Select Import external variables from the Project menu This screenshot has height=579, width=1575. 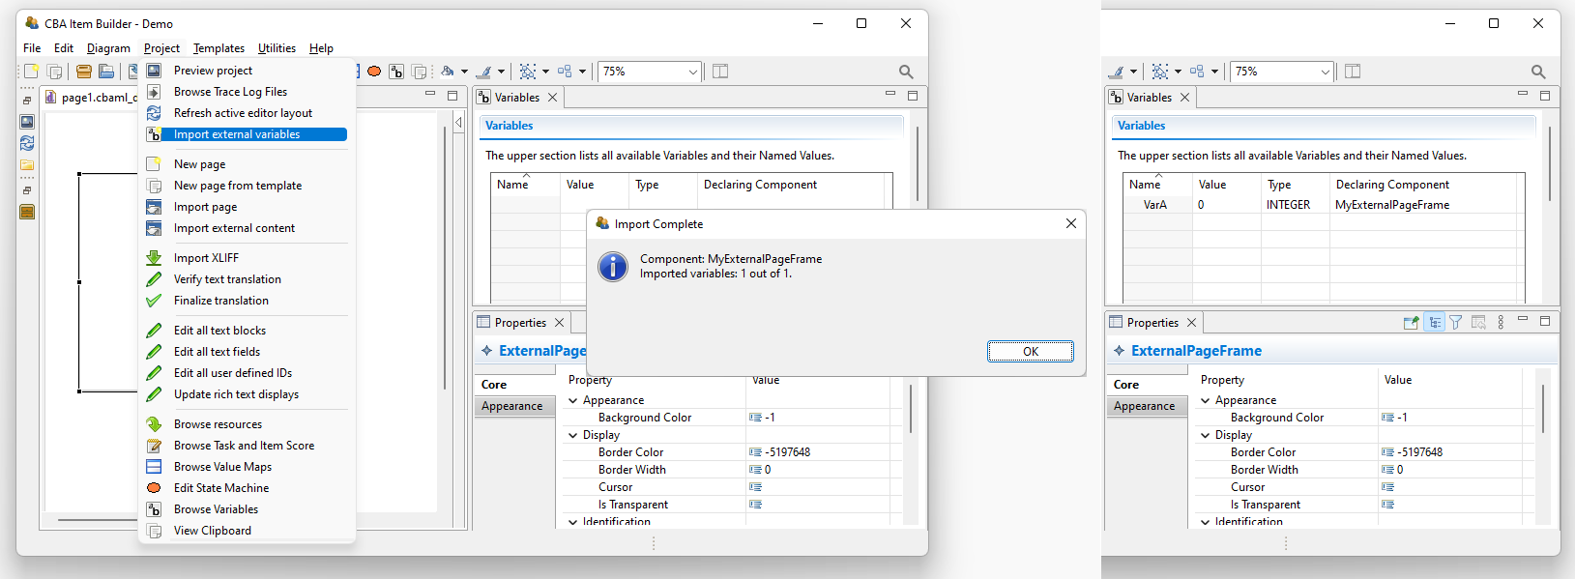pos(237,134)
